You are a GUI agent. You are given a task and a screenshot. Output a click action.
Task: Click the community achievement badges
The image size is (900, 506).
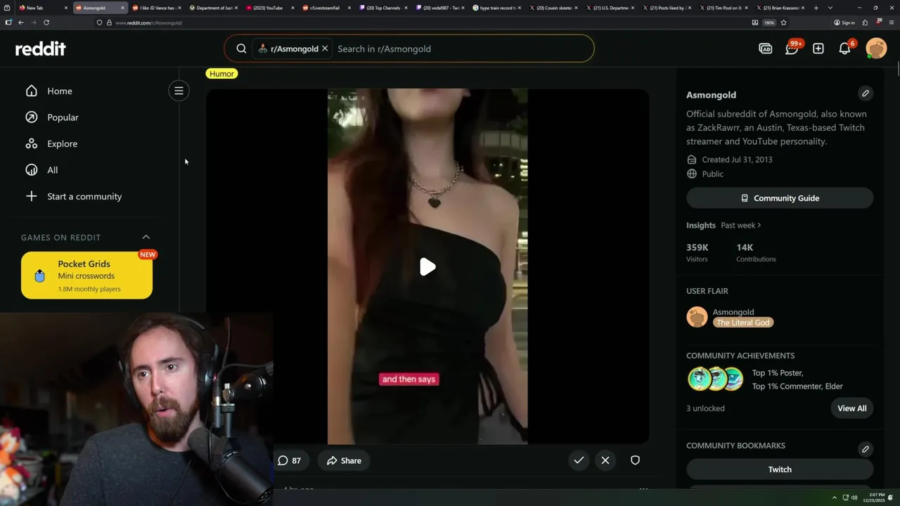[x=716, y=379]
